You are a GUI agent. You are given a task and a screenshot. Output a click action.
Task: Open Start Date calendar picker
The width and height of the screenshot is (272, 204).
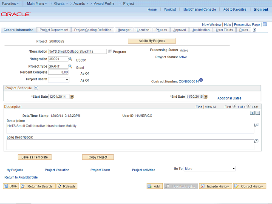coord(72,97)
